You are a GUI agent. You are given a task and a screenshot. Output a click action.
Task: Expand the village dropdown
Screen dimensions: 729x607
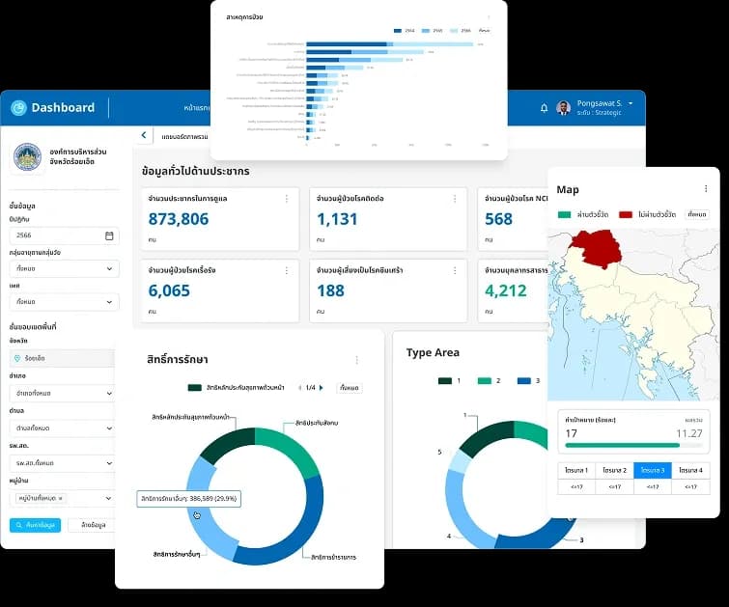(x=63, y=498)
